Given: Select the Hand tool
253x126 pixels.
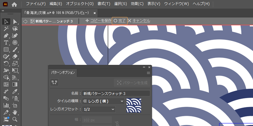Looking at the screenshot, I should (15, 112).
